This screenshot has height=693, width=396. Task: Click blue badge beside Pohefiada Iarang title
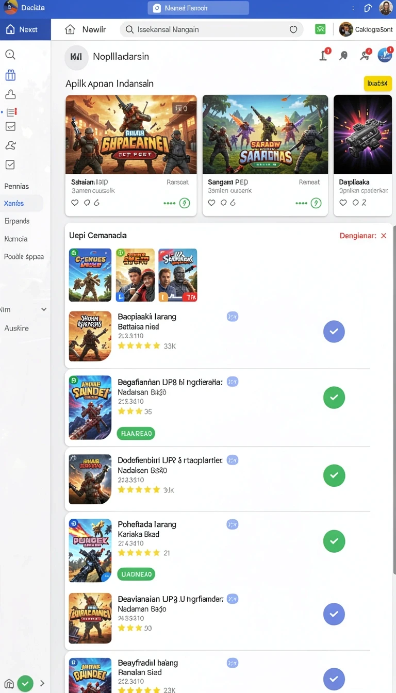pos(233,524)
